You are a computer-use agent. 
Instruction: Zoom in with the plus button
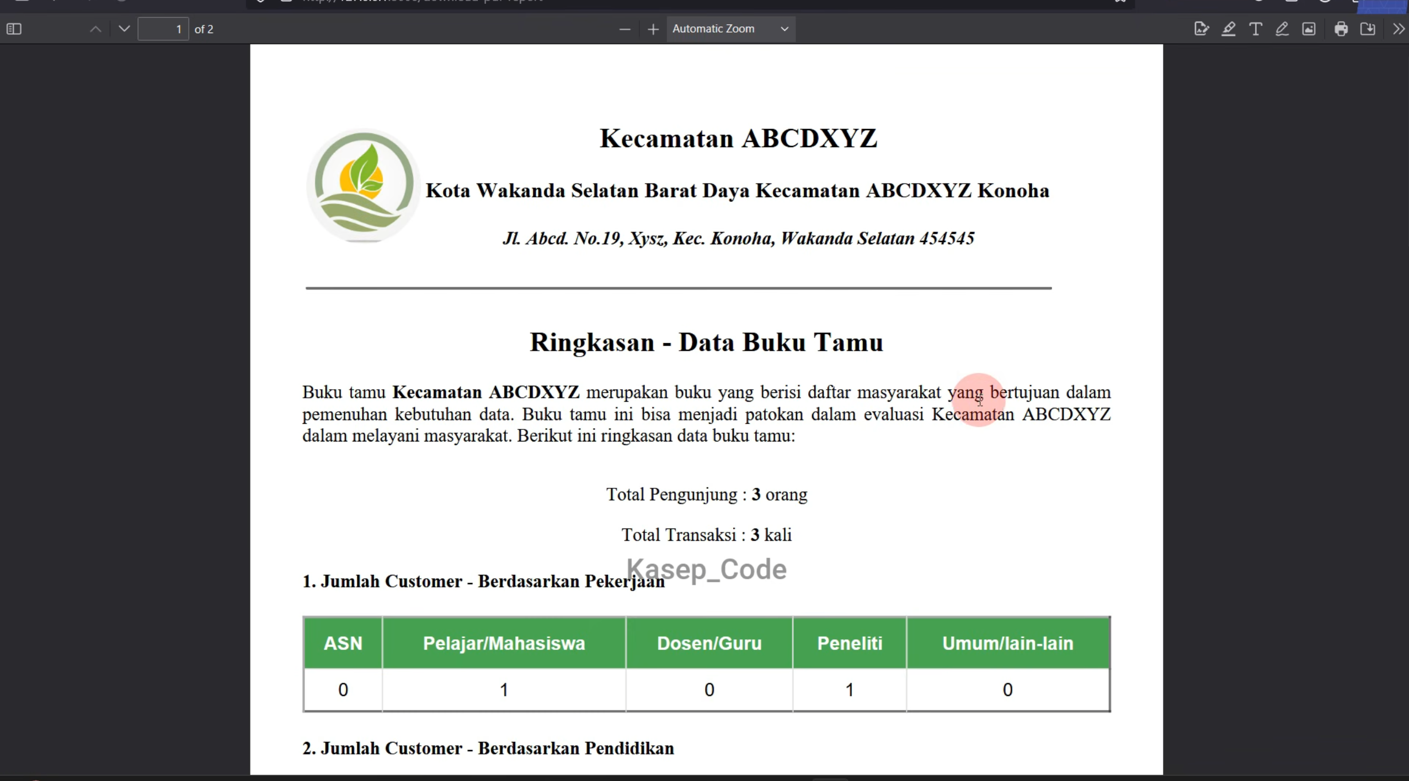click(653, 29)
